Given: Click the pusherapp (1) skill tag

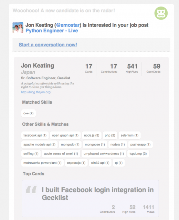Looking at the screenshot, I should [x=140, y=144].
